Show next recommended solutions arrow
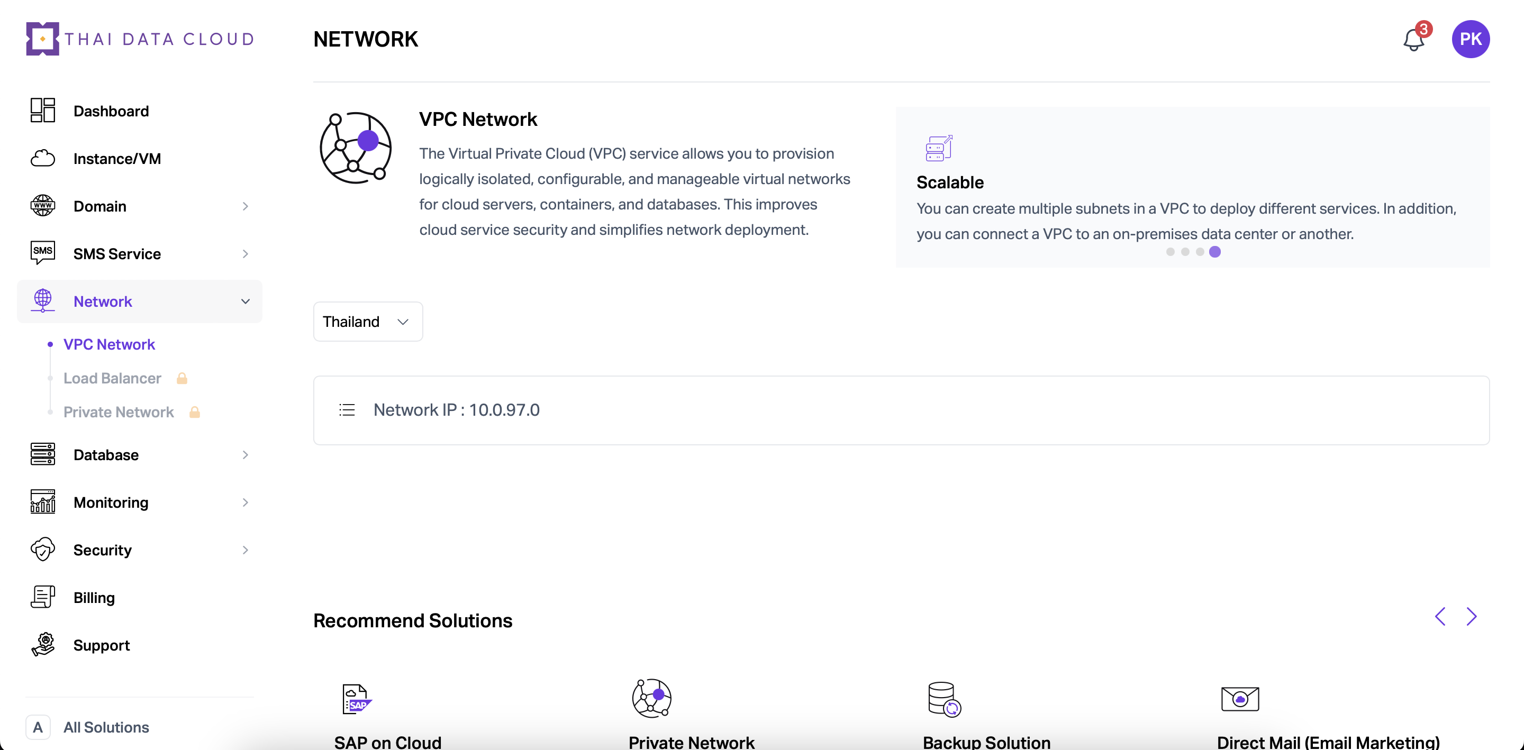1524x750 pixels. pos(1471,616)
